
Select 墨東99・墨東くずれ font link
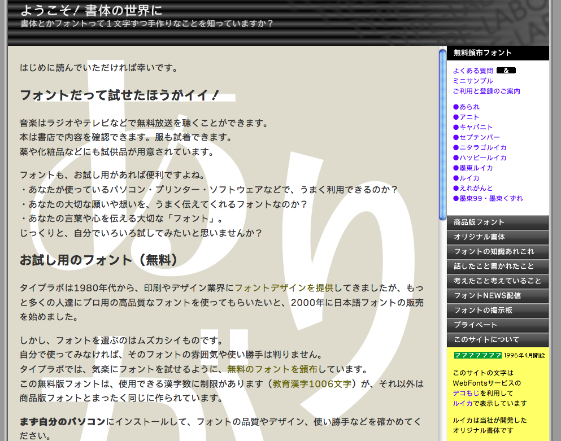(488, 199)
